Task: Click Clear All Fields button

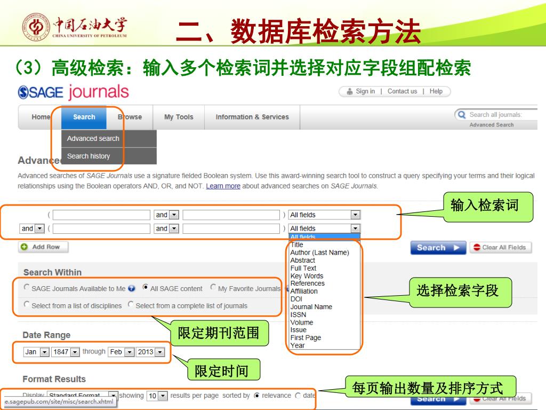Action: pos(501,248)
